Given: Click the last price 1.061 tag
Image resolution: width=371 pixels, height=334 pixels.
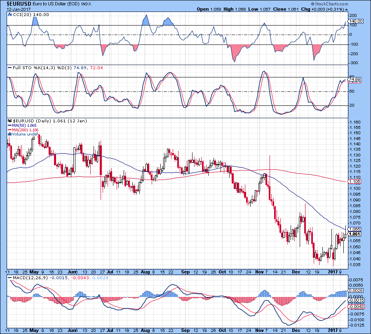Looking at the screenshot, I should pos(355,234).
